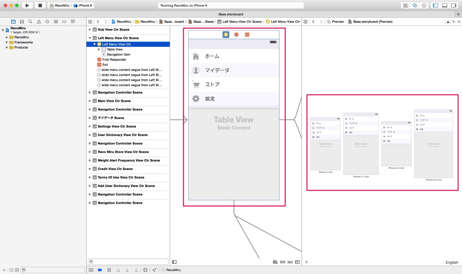Show the Standard editor
Screen dimensions: 462x274
[406, 5]
